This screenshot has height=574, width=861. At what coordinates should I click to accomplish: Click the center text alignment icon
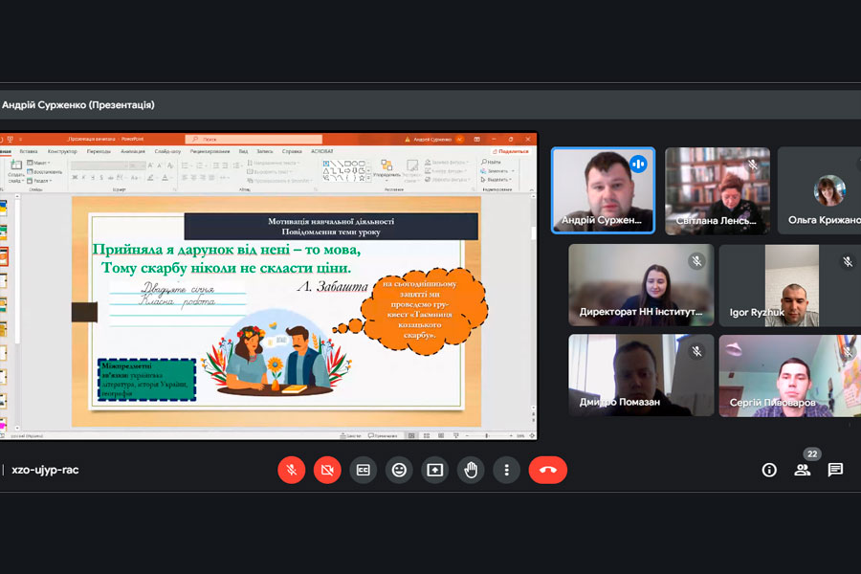[x=194, y=177]
